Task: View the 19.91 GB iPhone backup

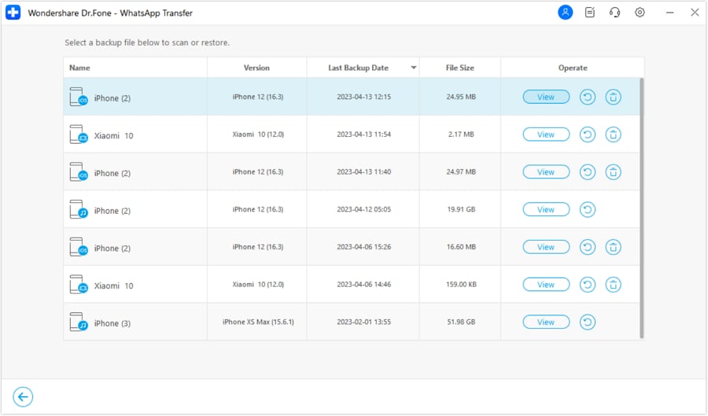Action: pos(546,209)
